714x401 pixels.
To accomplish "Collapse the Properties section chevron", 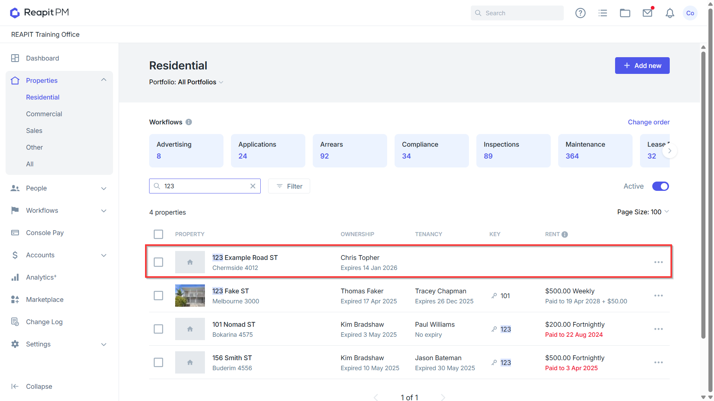I will 104,80.
